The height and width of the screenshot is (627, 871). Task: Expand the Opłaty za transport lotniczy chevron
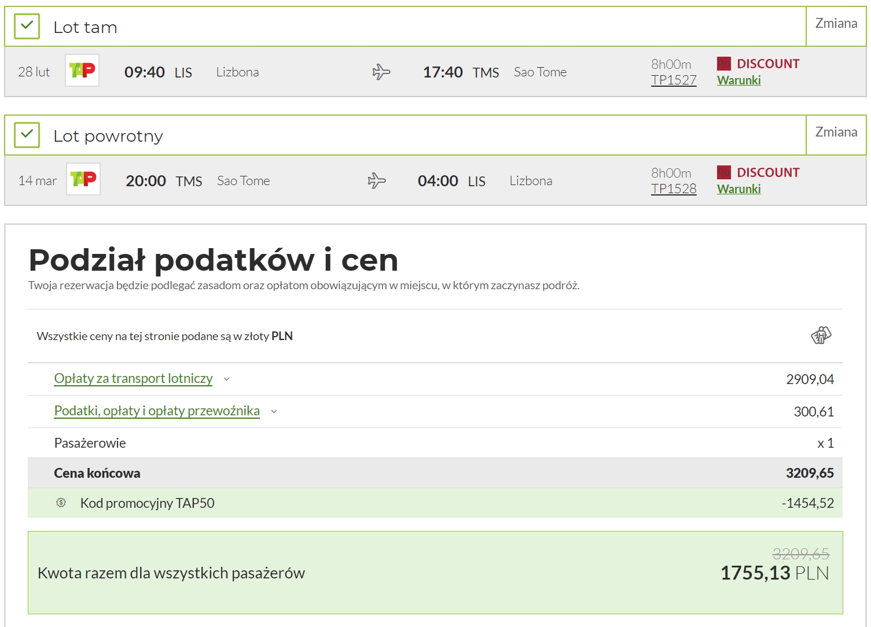pyautogui.click(x=227, y=379)
